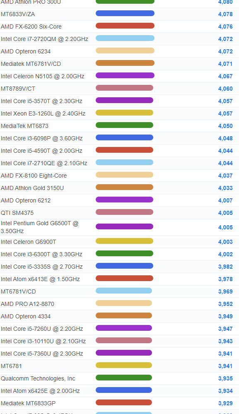Select AMD Athlon Gold 3150U
This screenshot has width=239, height=414.
[x=32, y=188]
